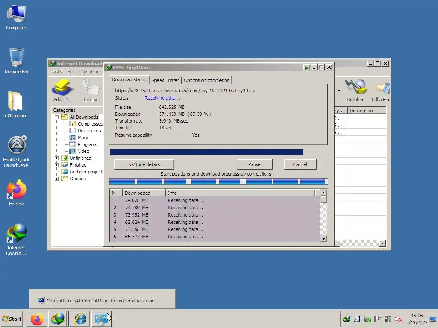Image resolution: width=438 pixels, height=328 pixels.
Task: Select connection row 5 with 73.358 MB
Action: pos(215,229)
